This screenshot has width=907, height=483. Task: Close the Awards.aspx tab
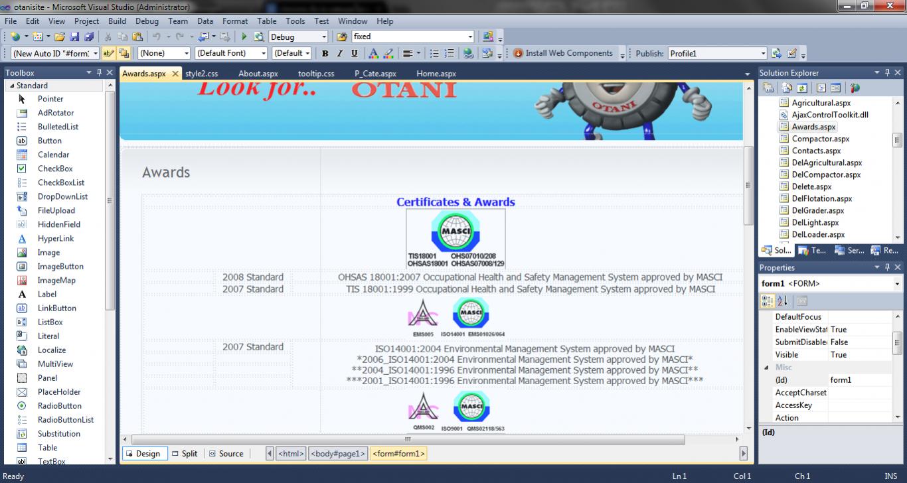pos(175,74)
